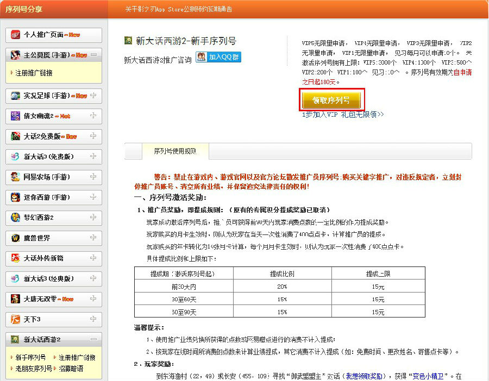Viewport: 489px width, 381px height.
Task: Click the 大唐无双零 game icon
Action: tap(15, 299)
